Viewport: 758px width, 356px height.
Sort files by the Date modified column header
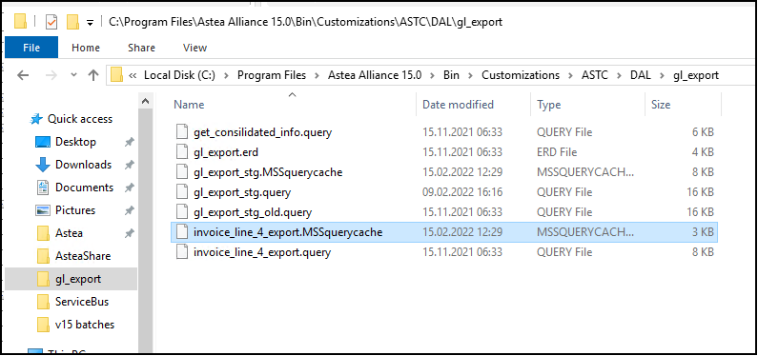click(x=458, y=105)
